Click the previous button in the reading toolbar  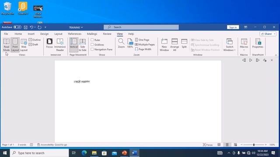[x=244, y=60]
